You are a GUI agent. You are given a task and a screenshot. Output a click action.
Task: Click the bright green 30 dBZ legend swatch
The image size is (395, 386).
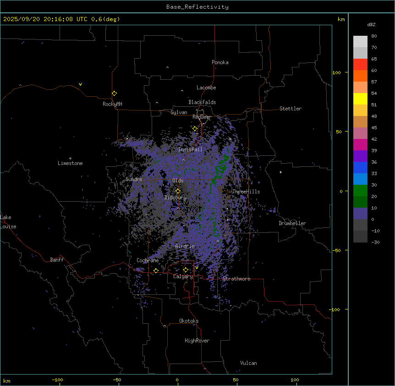tap(360, 191)
